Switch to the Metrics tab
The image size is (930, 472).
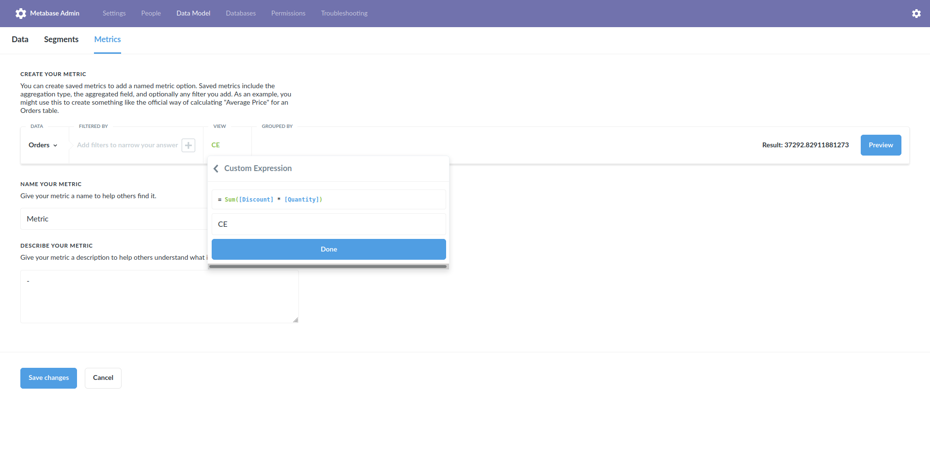[108, 40]
